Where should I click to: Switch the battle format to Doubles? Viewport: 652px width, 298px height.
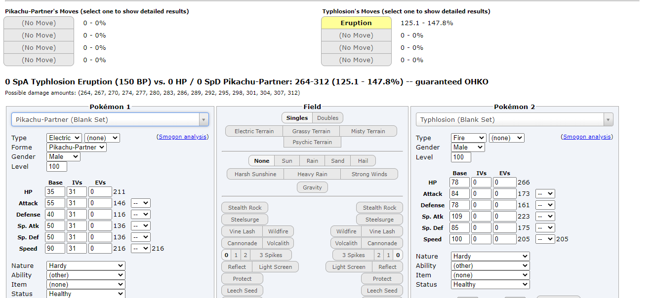pyautogui.click(x=328, y=118)
